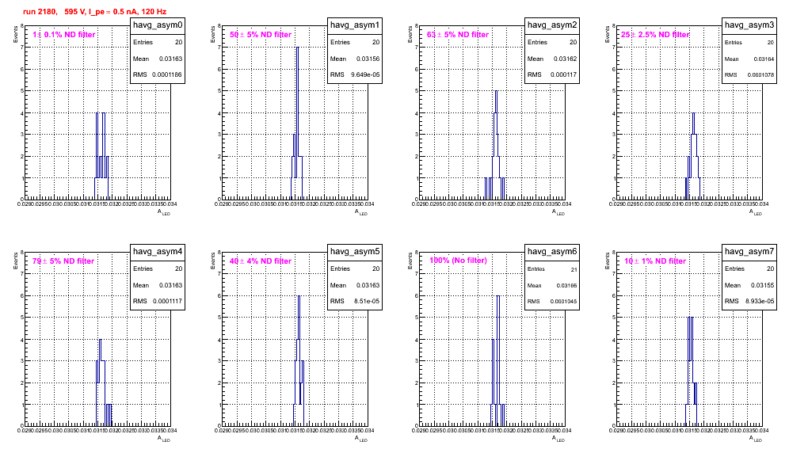Click the histogram bars in havg_asym7 plot
The image size is (789, 453).
(x=691, y=371)
